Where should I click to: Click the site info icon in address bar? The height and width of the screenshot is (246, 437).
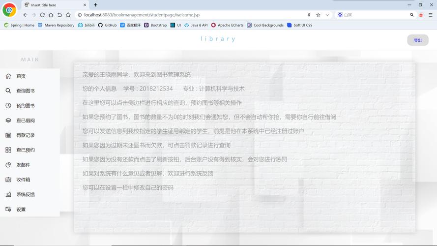(x=80, y=15)
